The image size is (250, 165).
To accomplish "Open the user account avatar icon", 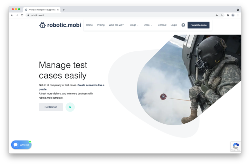I will (x=183, y=25).
